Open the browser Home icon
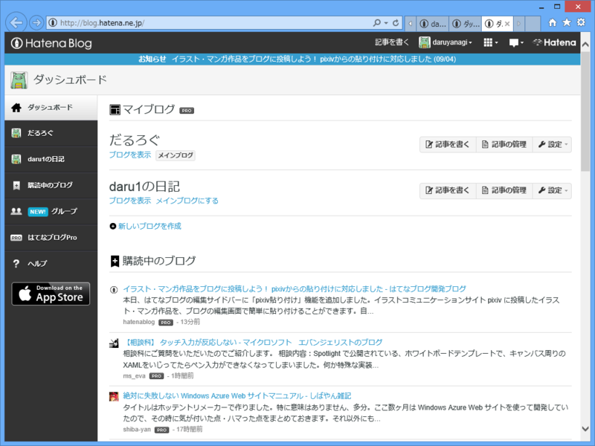595x446 pixels. pyautogui.click(x=553, y=23)
